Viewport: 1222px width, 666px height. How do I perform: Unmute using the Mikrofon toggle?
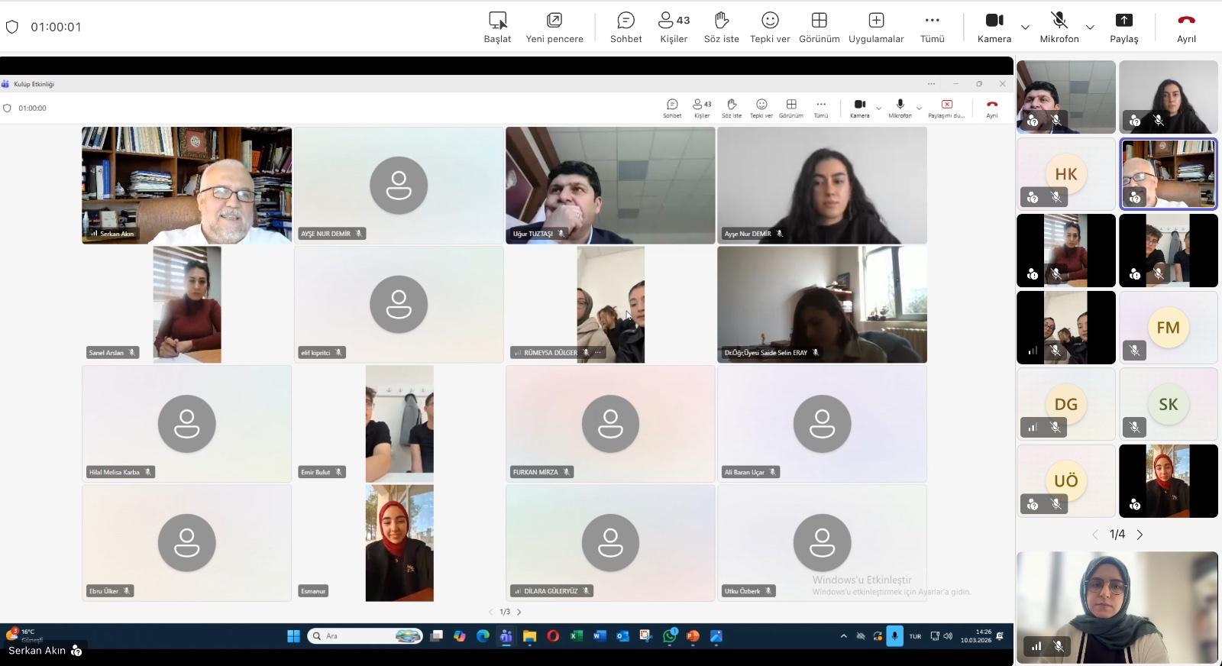point(1059,27)
